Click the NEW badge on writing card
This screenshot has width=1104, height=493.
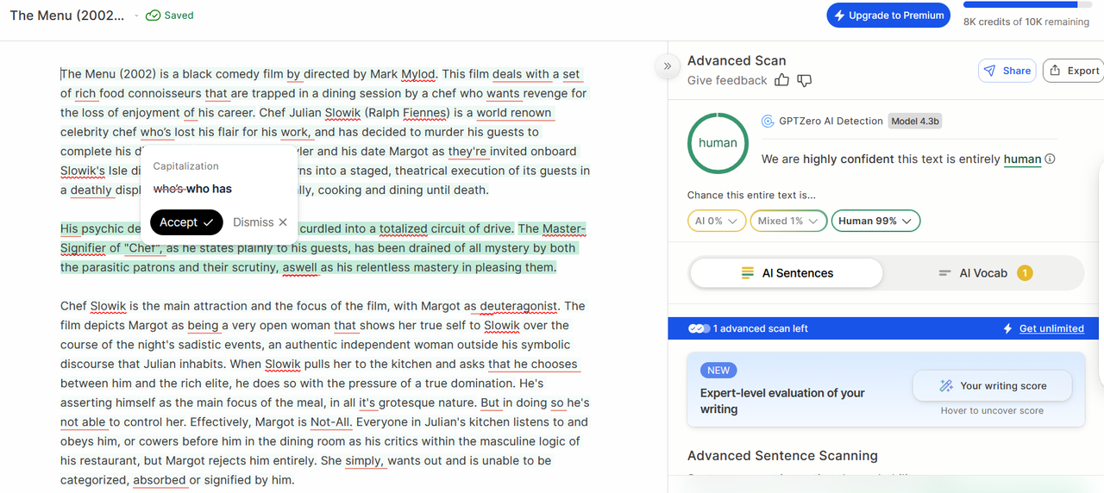[x=718, y=371]
